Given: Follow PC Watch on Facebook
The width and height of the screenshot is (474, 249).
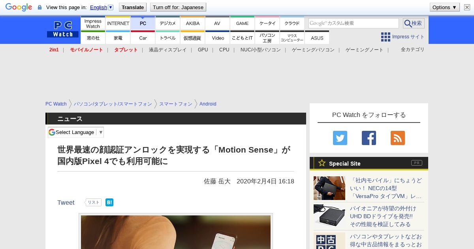Looking at the screenshot, I should tap(369, 138).
